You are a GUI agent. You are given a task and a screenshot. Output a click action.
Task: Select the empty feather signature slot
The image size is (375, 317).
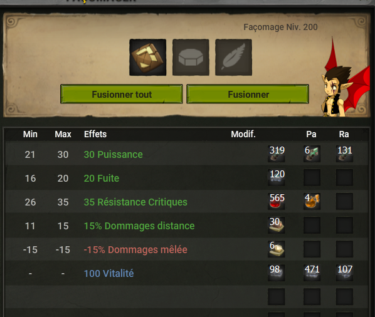click(x=233, y=58)
